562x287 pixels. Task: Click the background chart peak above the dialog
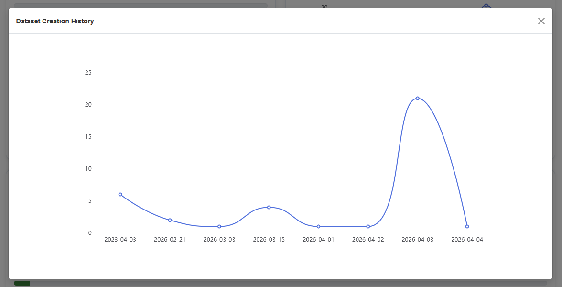coord(486,5)
